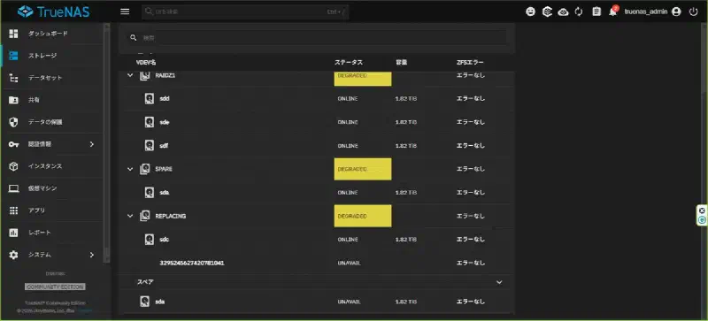The width and height of the screenshot is (708, 321).
Task: Select the sdd disk row
Action: coord(317,98)
